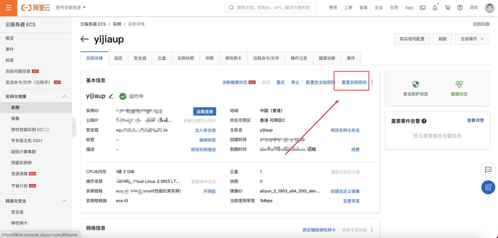Click the 续费 link
Image resolution: width=498 pixels, height=238 pixels.
coord(356,150)
